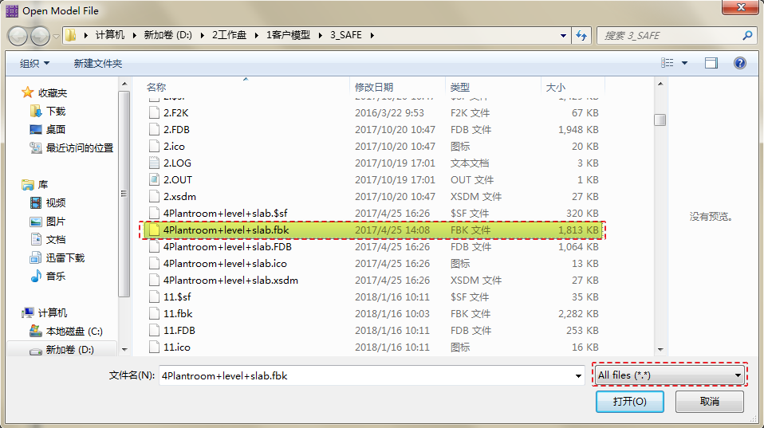This screenshot has width=764, height=428.
Task: Click the refresh button beside address bar
Action: tap(581, 35)
